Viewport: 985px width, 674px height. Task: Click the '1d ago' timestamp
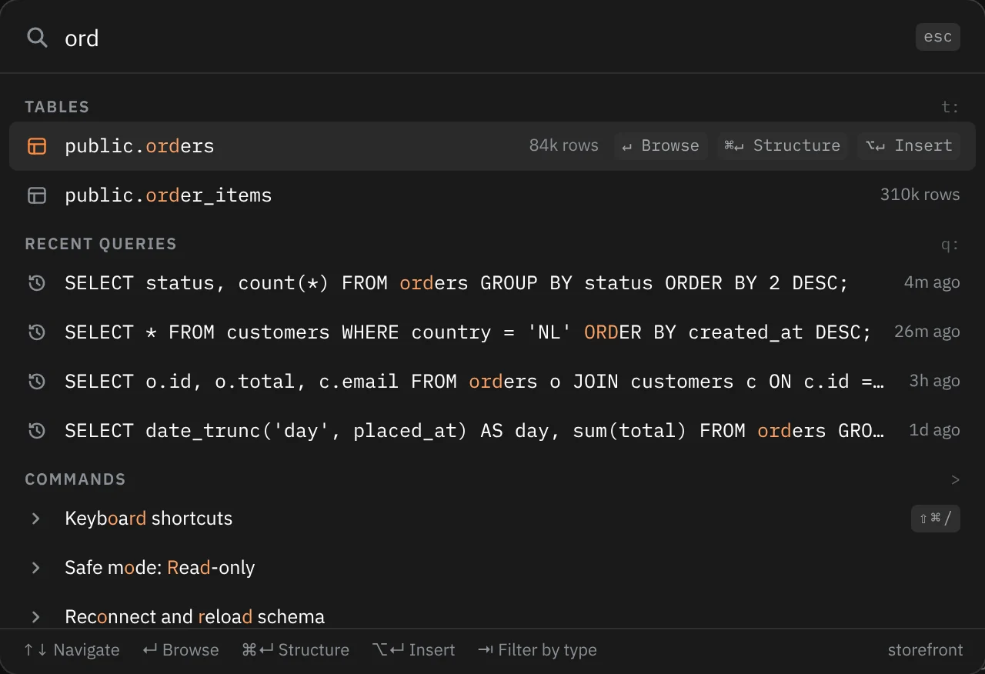[x=934, y=430]
